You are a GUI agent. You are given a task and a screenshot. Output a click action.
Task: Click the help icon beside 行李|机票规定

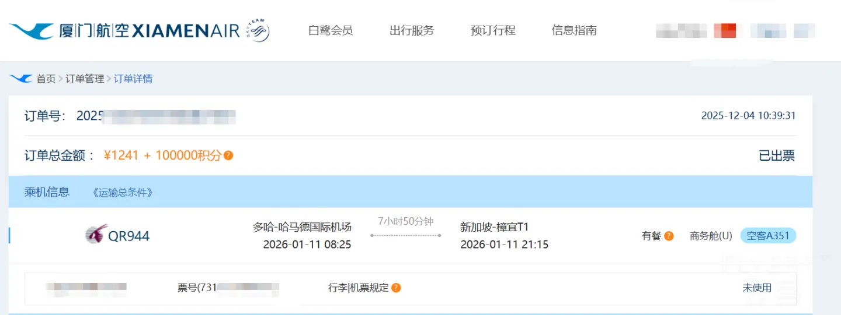tap(396, 288)
